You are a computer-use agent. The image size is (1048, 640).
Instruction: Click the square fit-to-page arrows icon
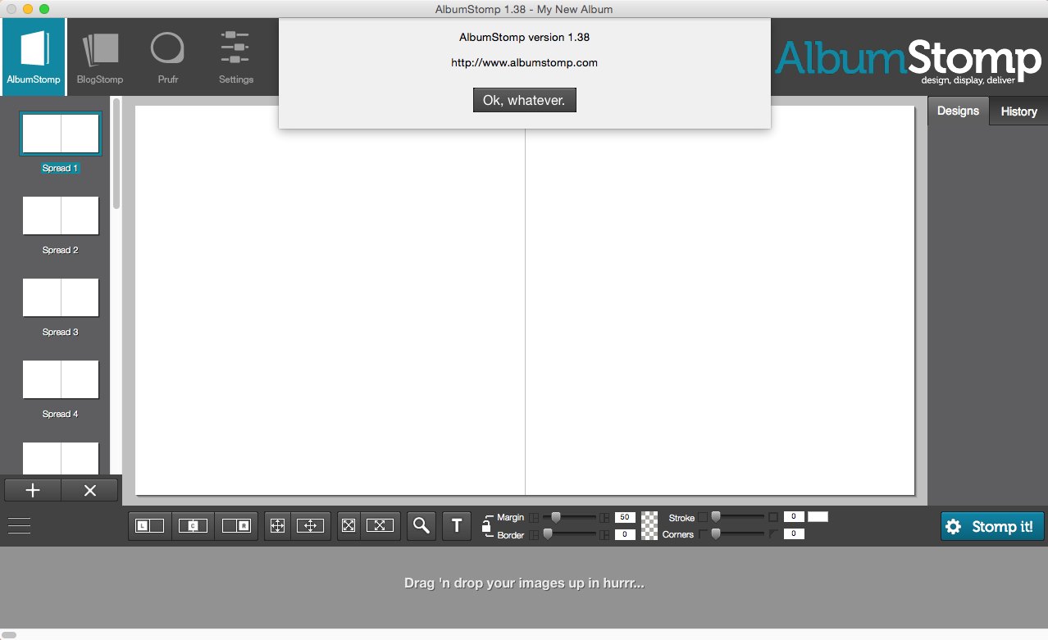click(278, 526)
